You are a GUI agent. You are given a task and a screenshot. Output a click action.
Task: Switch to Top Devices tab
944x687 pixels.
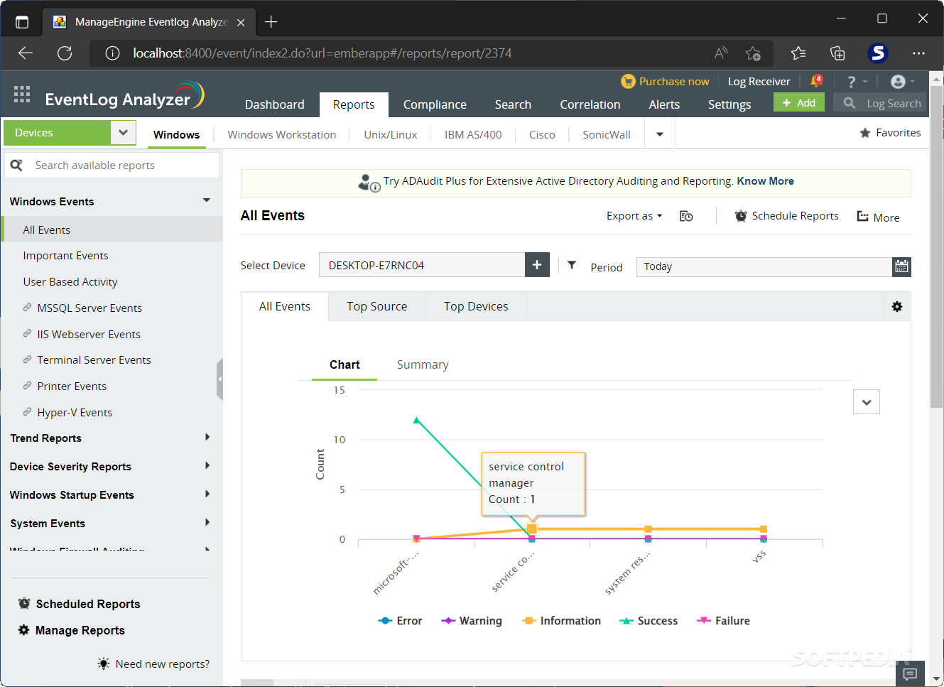click(476, 306)
